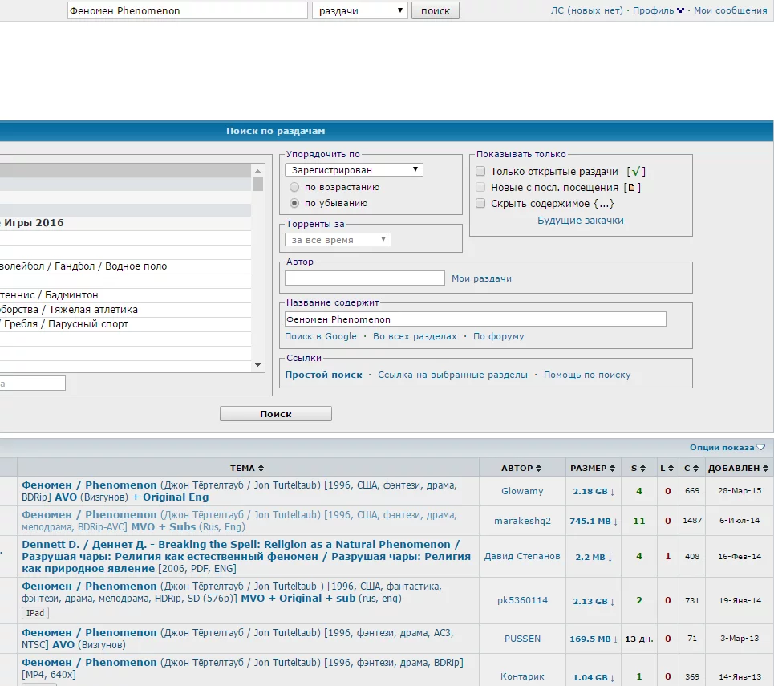The width and height of the screenshot is (774, 686).
Task: Open Феномен BDRip-AVC 'MVO + Subs' torrent
Action: click(239, 521)
